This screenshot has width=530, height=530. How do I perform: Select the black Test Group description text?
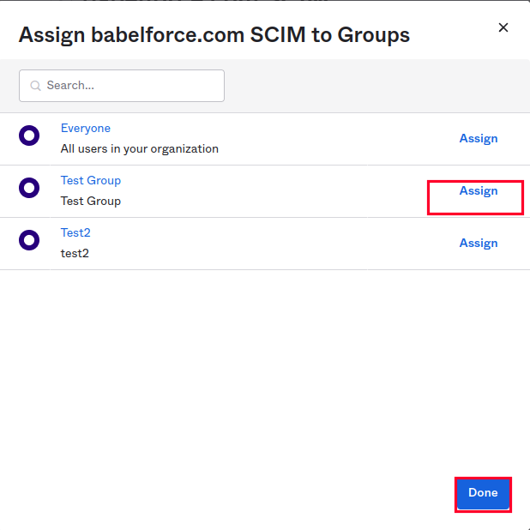91,202
